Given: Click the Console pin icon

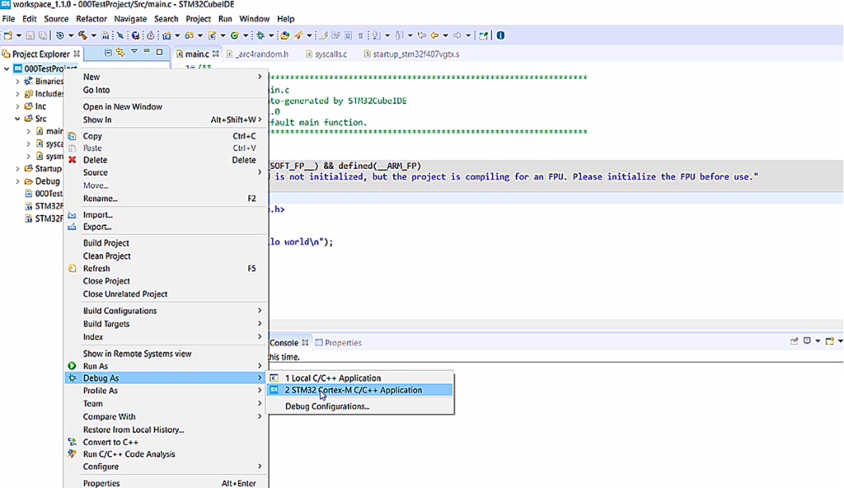Looking at the screenshot, I should [795, 341].
